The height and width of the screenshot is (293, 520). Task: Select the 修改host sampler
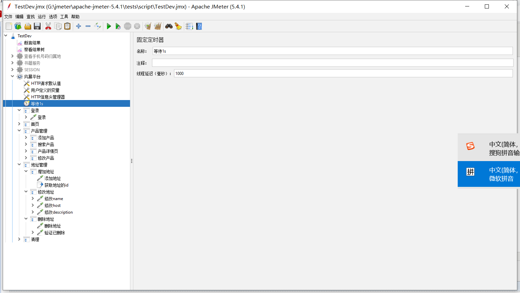[52, 206]
